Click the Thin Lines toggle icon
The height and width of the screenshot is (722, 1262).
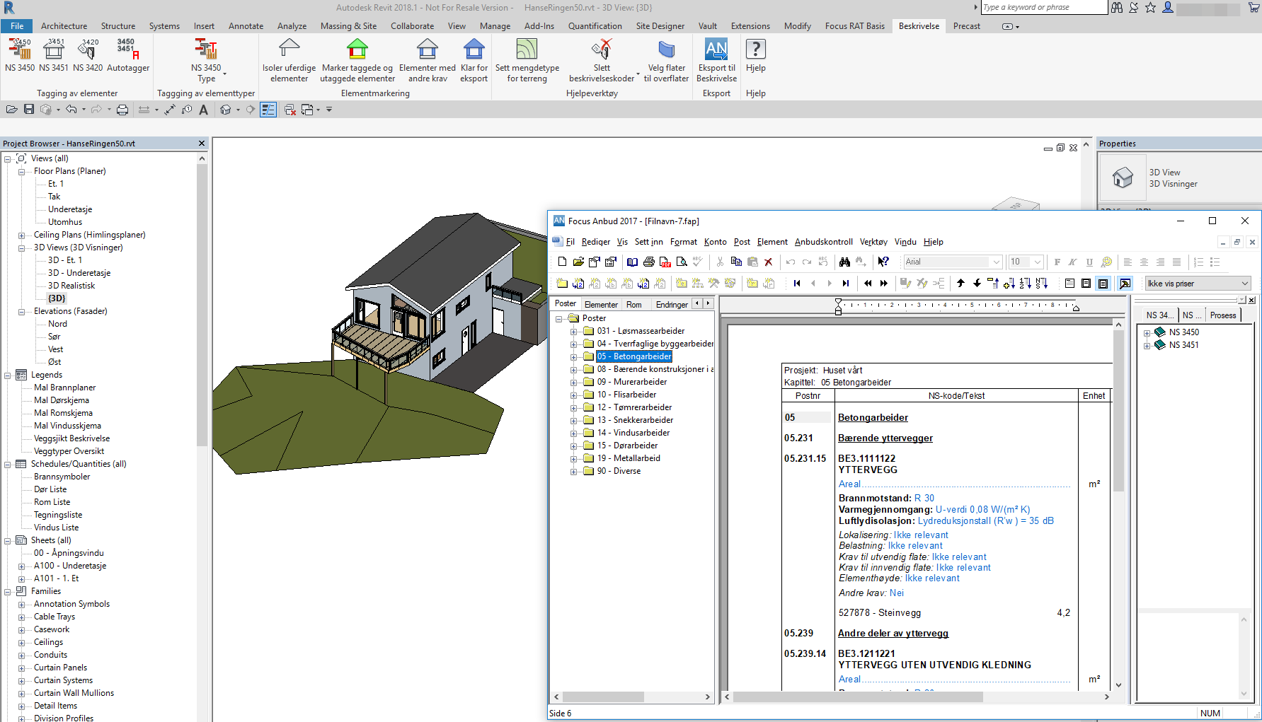268,110
